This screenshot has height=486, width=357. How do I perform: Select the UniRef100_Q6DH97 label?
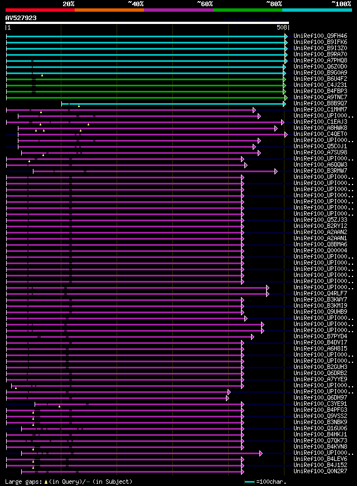320,398
